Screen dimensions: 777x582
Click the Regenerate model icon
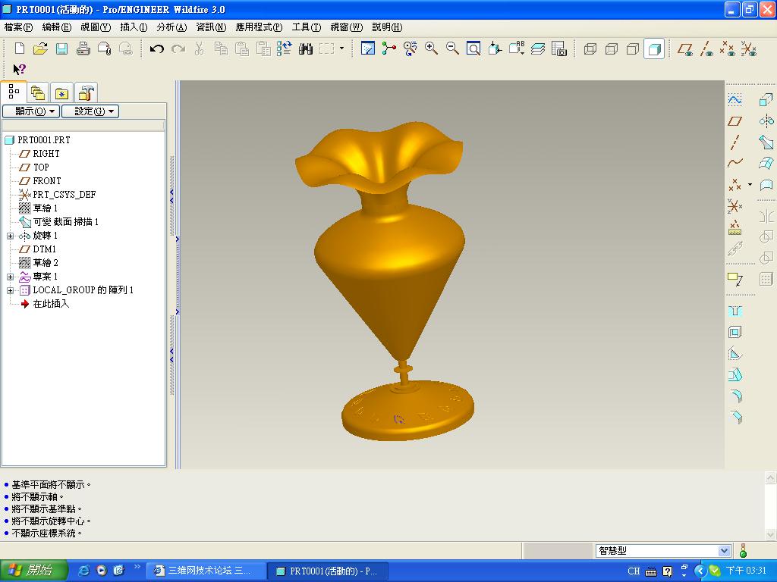tap(285, 48)
